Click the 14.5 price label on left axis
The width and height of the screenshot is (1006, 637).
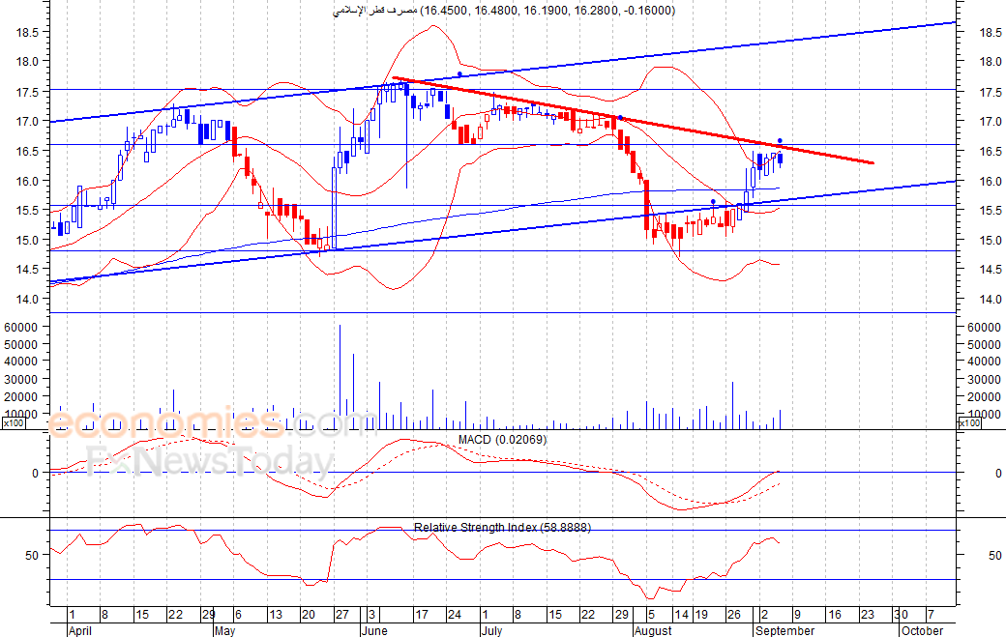click(x=28, y=269)
